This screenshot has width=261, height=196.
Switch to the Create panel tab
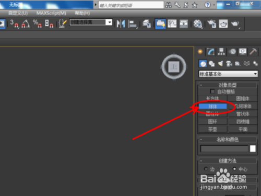(200, 52)
